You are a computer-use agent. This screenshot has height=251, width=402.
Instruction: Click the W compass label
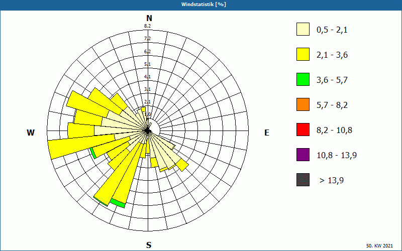[x=31, y=133]
